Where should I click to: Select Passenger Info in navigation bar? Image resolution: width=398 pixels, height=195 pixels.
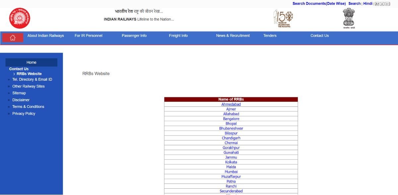pos(134,36)
